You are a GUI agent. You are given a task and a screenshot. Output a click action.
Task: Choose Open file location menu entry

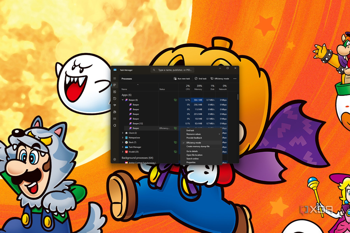point(201,155)
